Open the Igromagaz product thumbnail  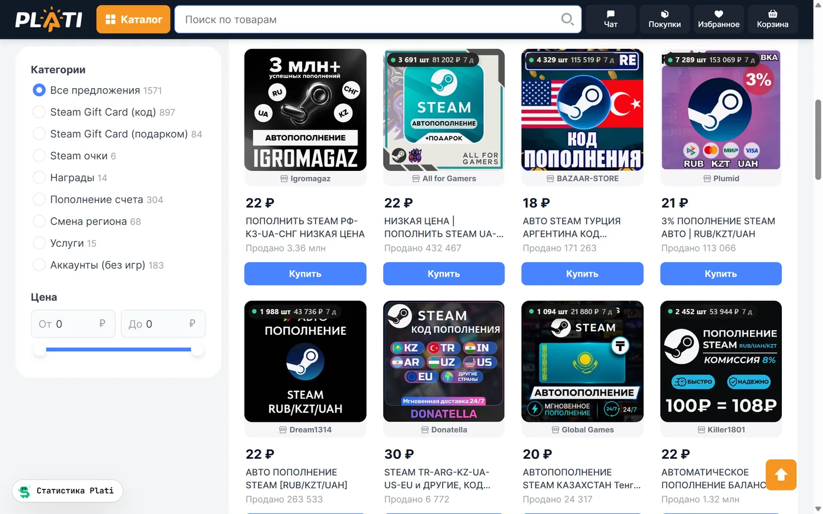(305, 110)
